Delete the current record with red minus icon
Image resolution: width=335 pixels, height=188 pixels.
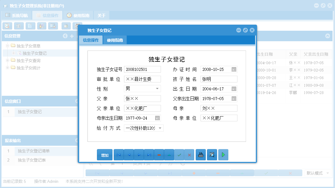click(x=159, y=155)
